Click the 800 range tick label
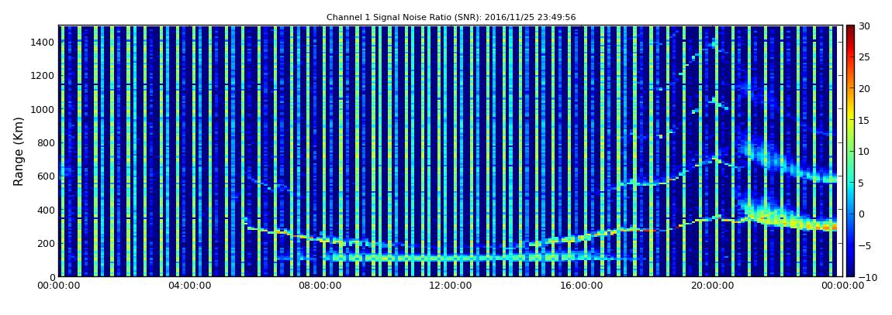 click(46, 142)
